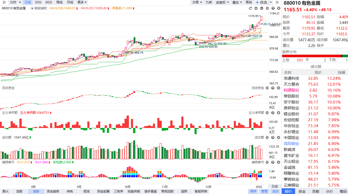
Task: Switch to the 周线 weekly period
Action: click(59, 2)
